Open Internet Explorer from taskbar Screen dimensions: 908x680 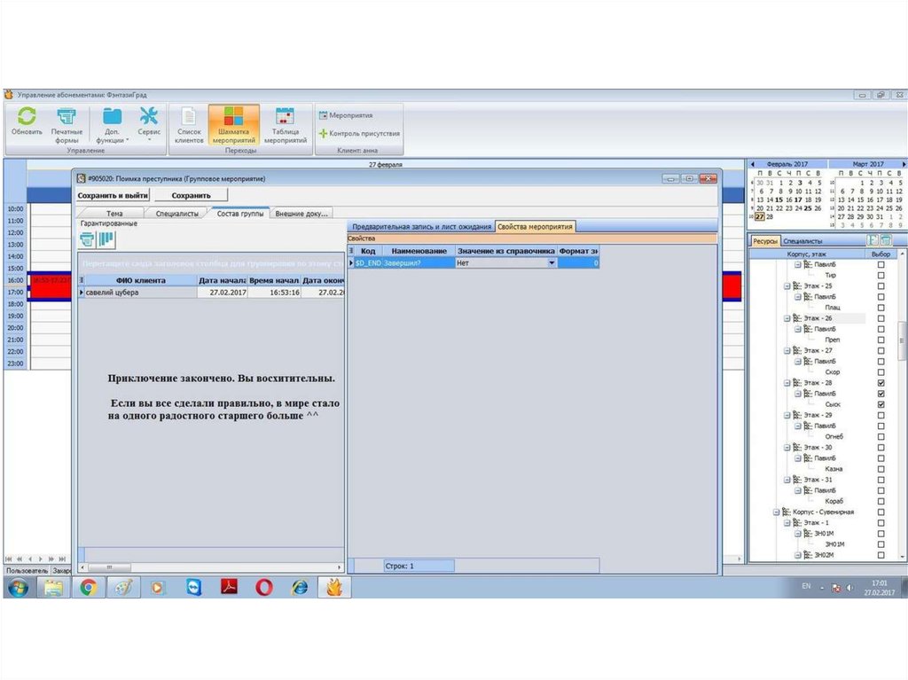click(300, 588)
